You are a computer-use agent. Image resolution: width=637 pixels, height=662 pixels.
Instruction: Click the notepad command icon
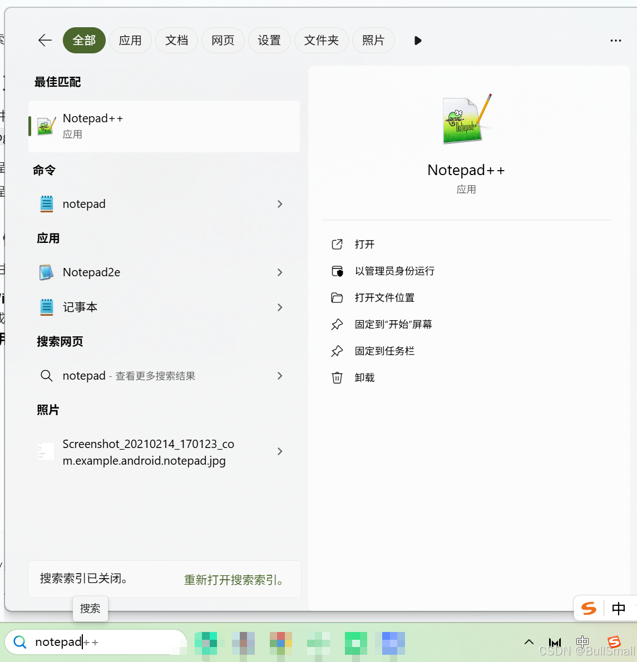point(47,204)
